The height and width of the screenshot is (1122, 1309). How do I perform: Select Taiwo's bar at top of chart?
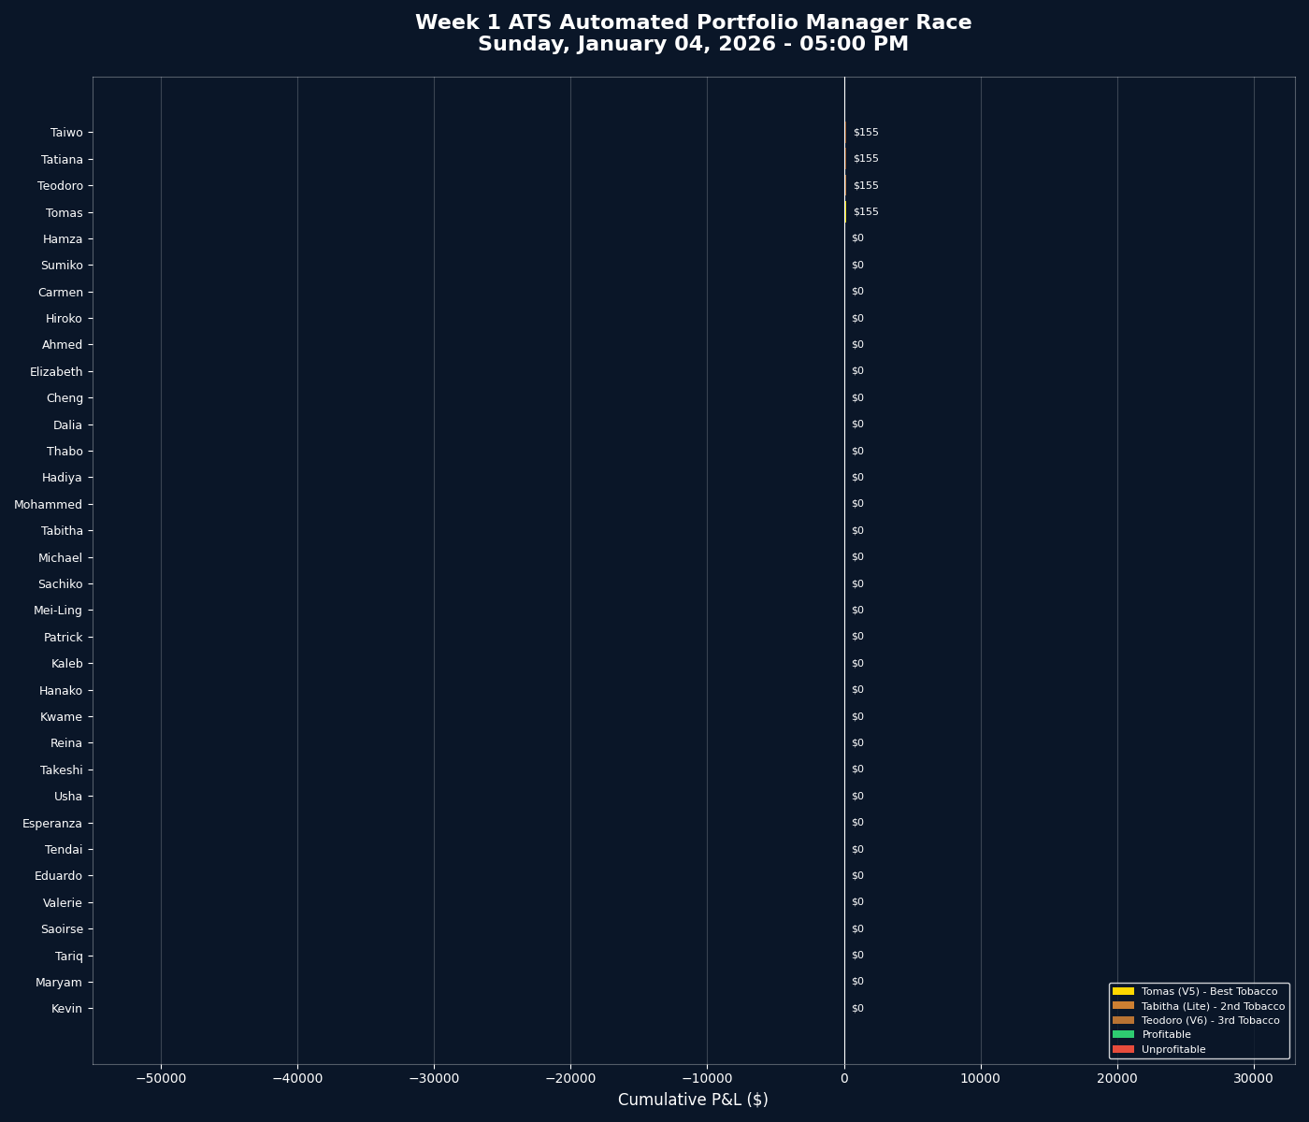(845, 132)
